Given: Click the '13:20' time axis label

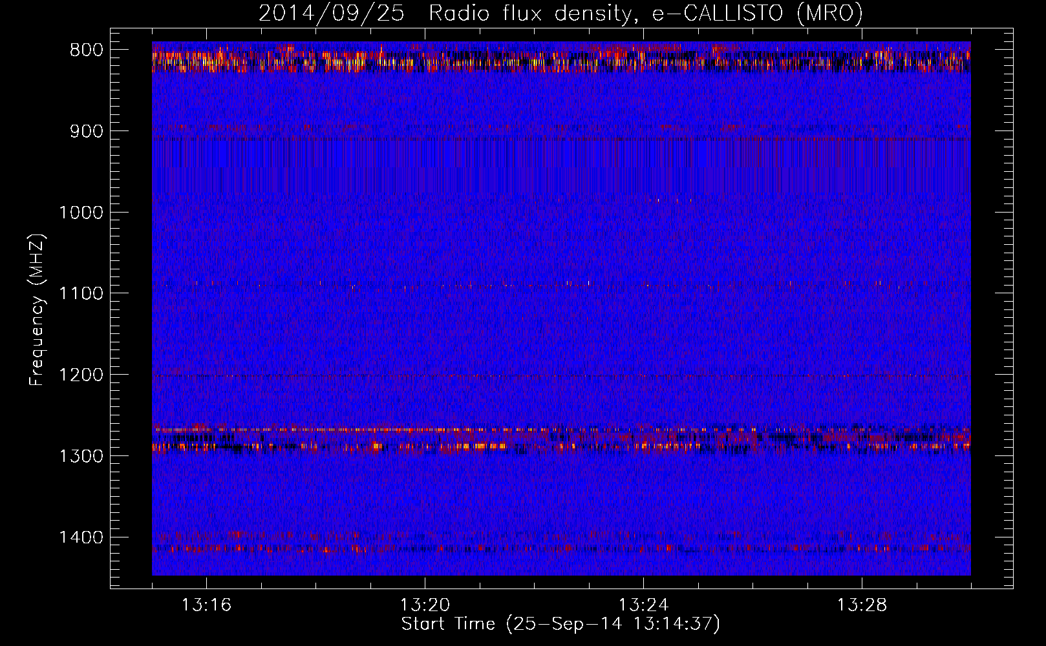Looking at the screenshot, I should tap(425, 605).
